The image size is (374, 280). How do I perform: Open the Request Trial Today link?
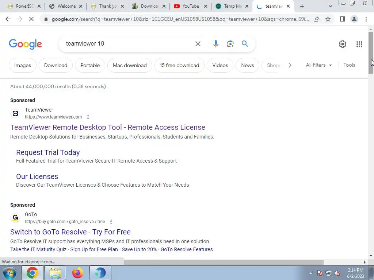pyautogui.click(x=48, y=152)
